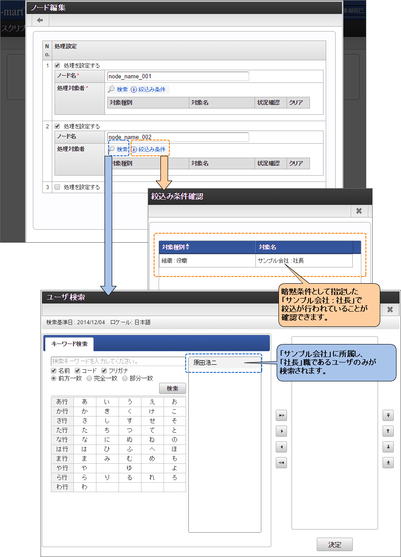
Task: Close the 絞込み条件確認 dialog
Action: 359,211
